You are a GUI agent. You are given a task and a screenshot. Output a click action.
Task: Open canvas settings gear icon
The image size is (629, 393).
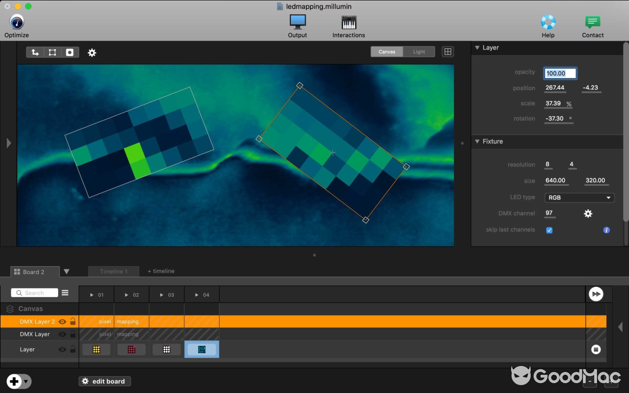coord(92,53)
